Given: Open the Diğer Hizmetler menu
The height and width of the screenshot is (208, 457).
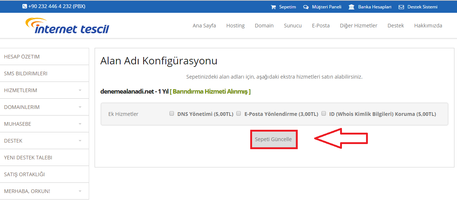Looking at the screenshot, I should (358, 26).
